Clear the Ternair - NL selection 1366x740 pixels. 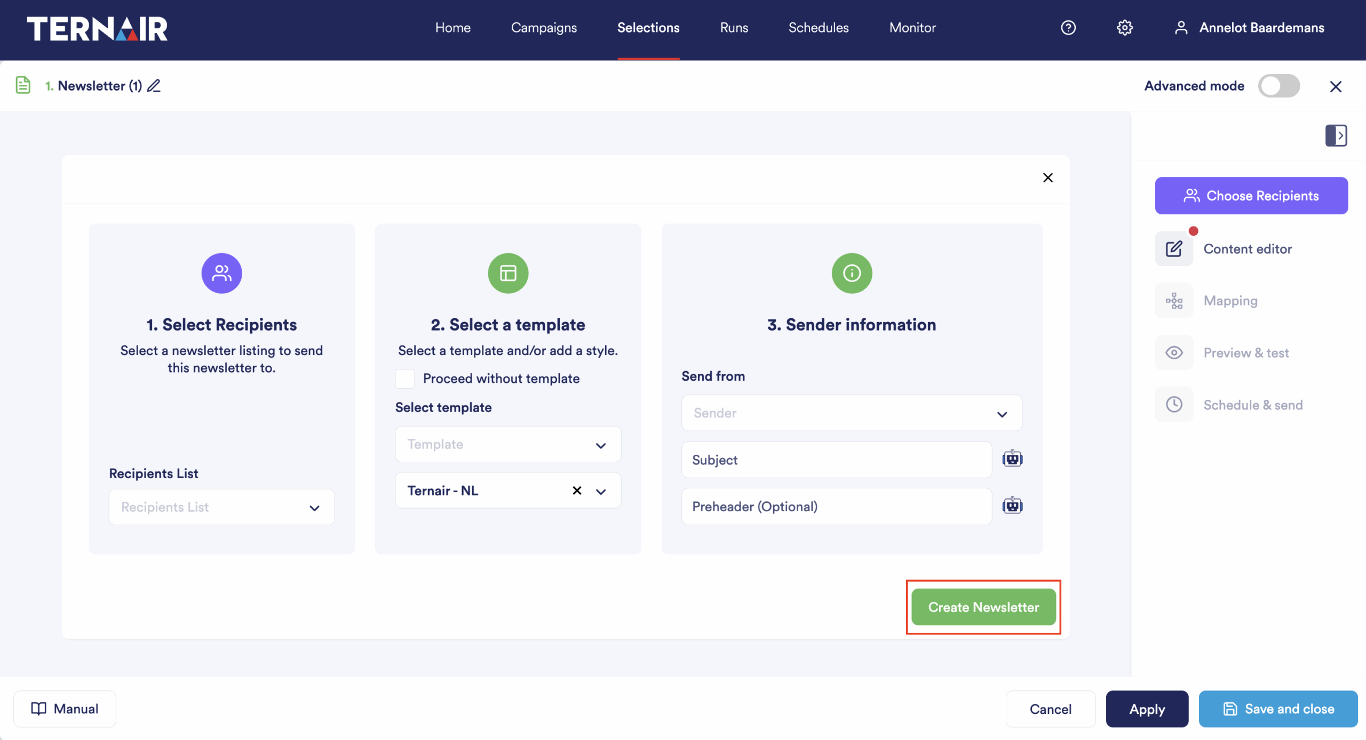pos(577,490)
